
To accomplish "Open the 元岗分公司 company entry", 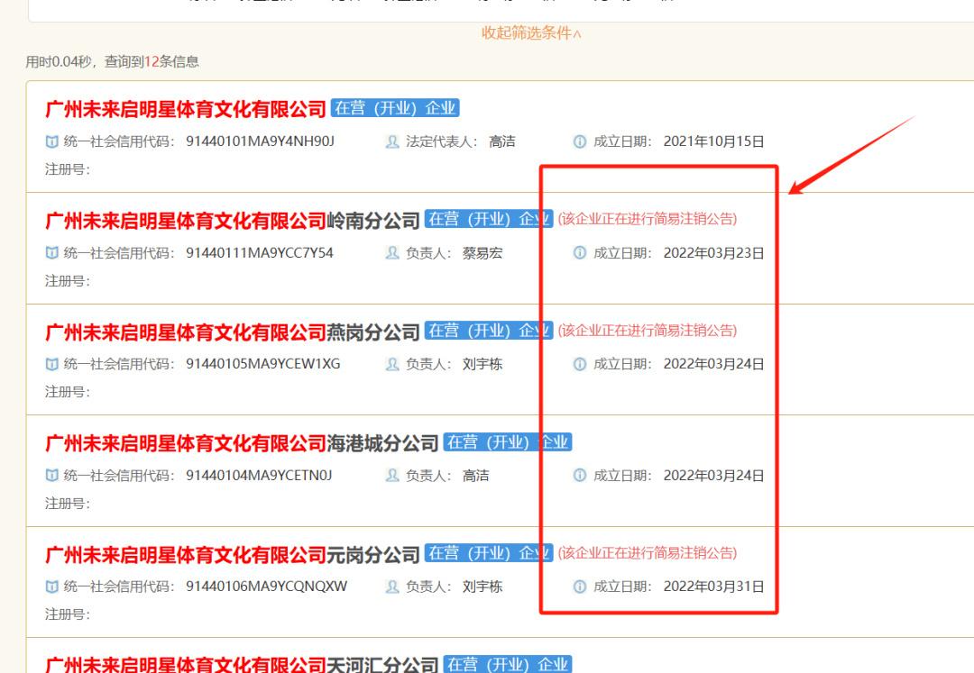I will pos(232,554).
